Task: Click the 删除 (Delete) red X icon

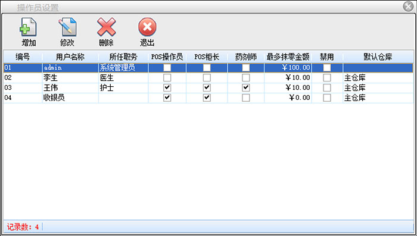Action: [x=106, y=27]
